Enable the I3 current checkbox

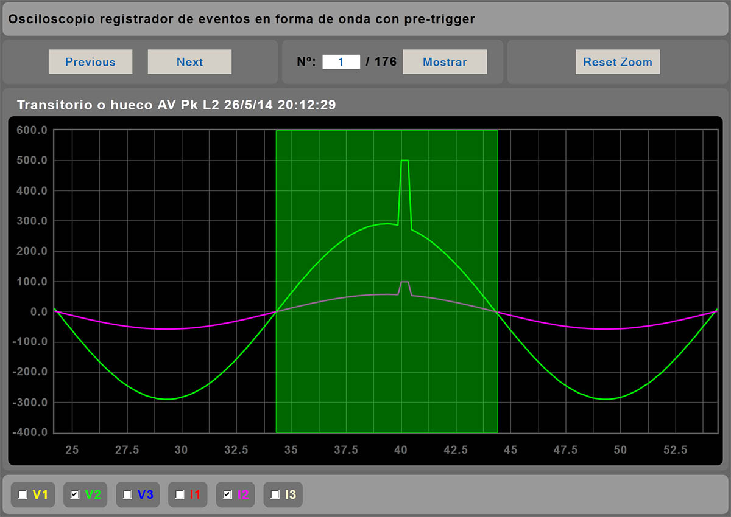pos(275,494)
